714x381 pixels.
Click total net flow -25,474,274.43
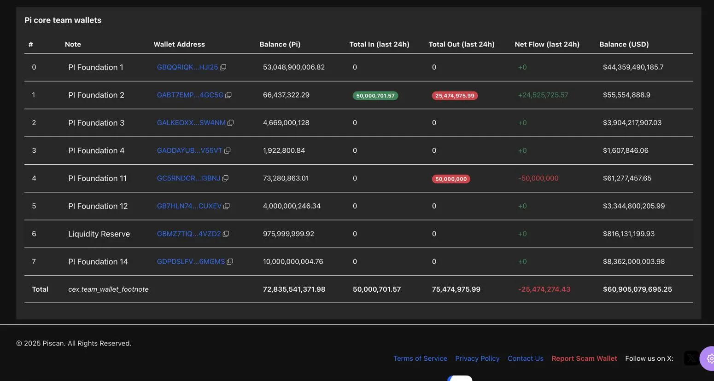tap(544, 289)
